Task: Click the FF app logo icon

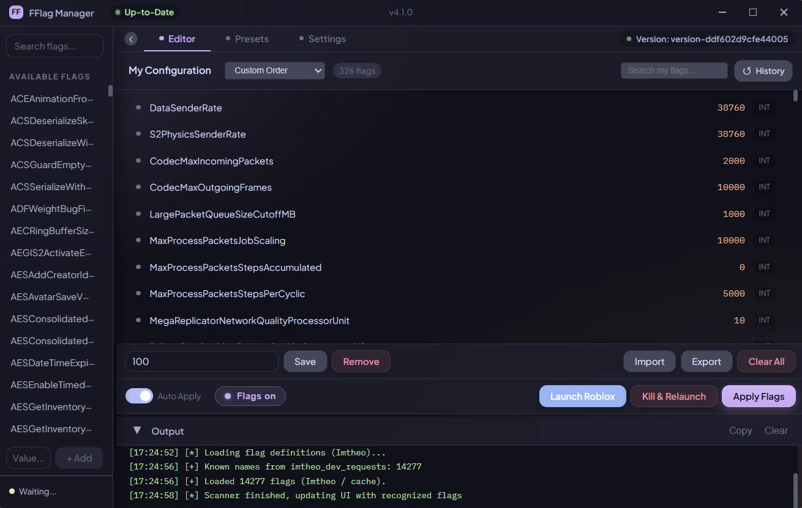Action: click(16, 12)
